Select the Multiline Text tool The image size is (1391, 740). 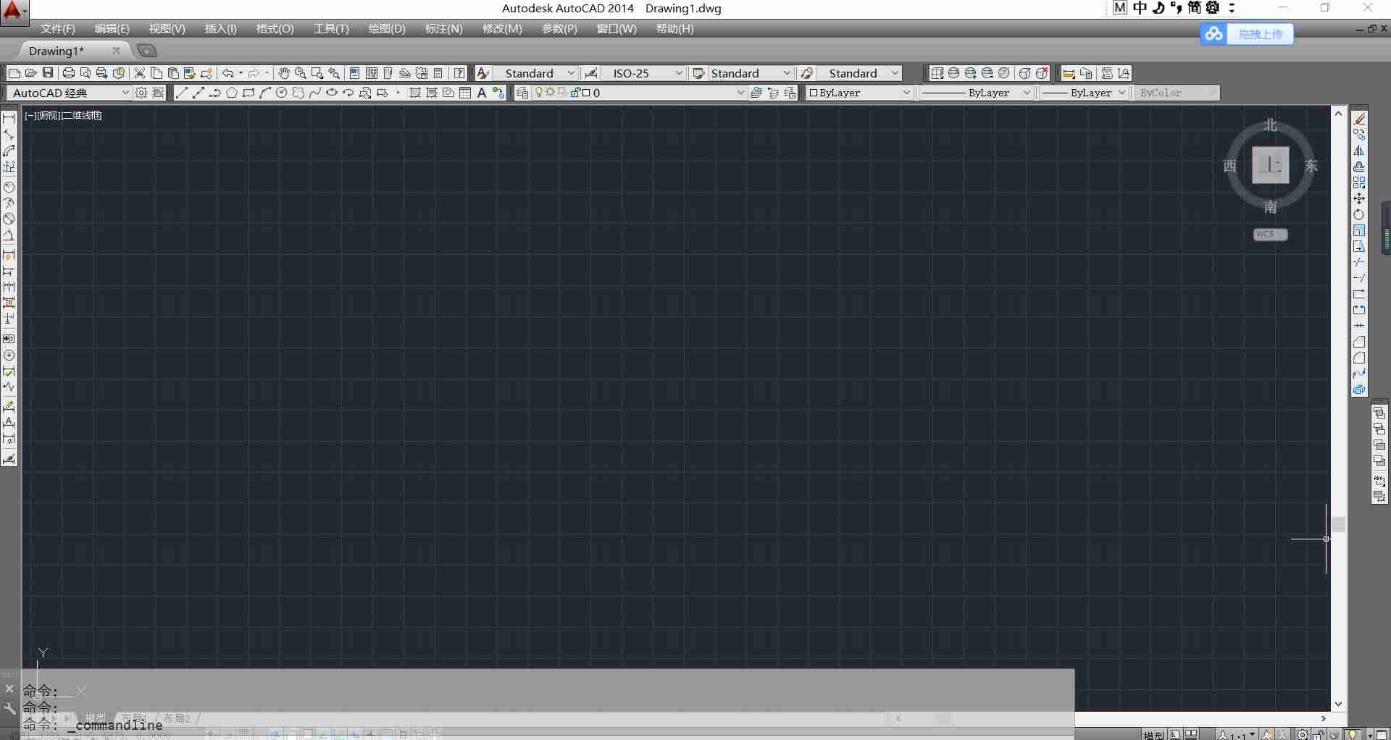tap(482, 93)
